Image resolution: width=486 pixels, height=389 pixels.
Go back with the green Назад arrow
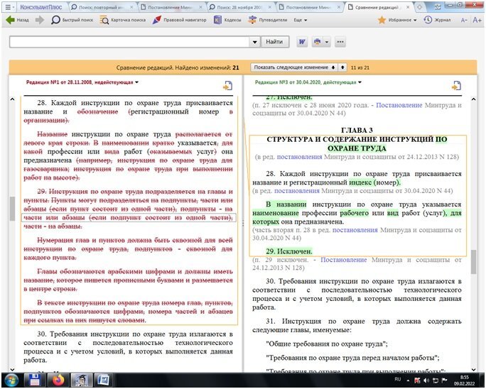[17, 20]
